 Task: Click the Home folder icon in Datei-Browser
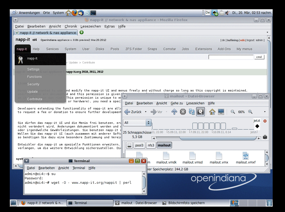click(212, 112)
